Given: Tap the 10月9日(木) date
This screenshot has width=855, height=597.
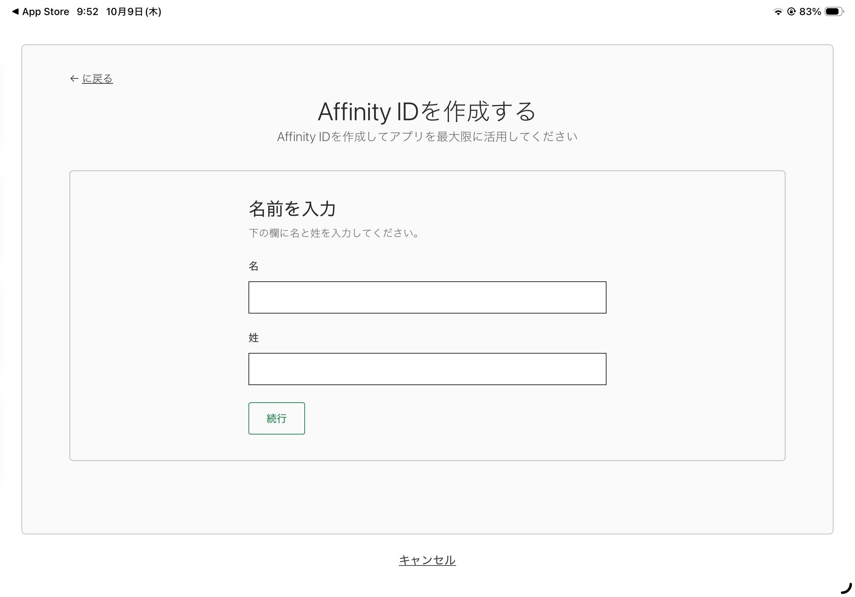Looking at the screenshot, I should [x=133, y=12].
